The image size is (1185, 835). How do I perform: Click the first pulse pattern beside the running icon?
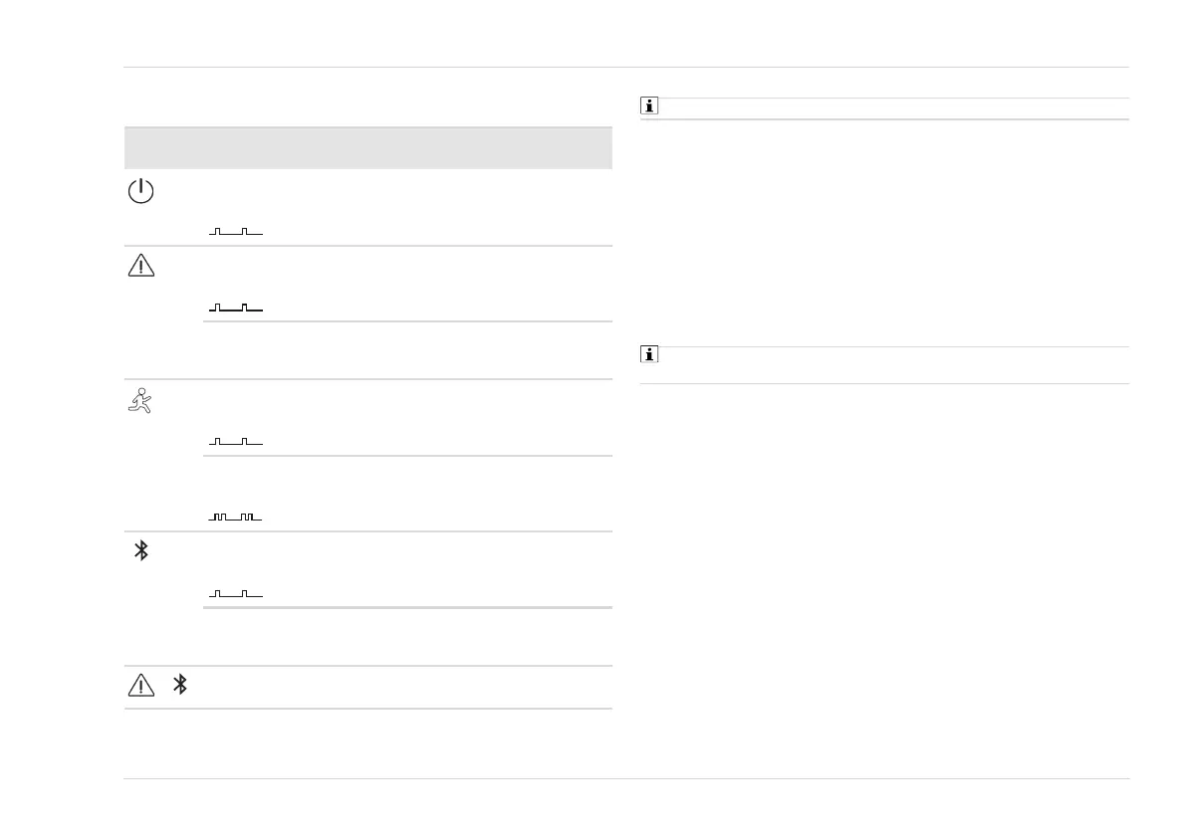tap(236, 441)
